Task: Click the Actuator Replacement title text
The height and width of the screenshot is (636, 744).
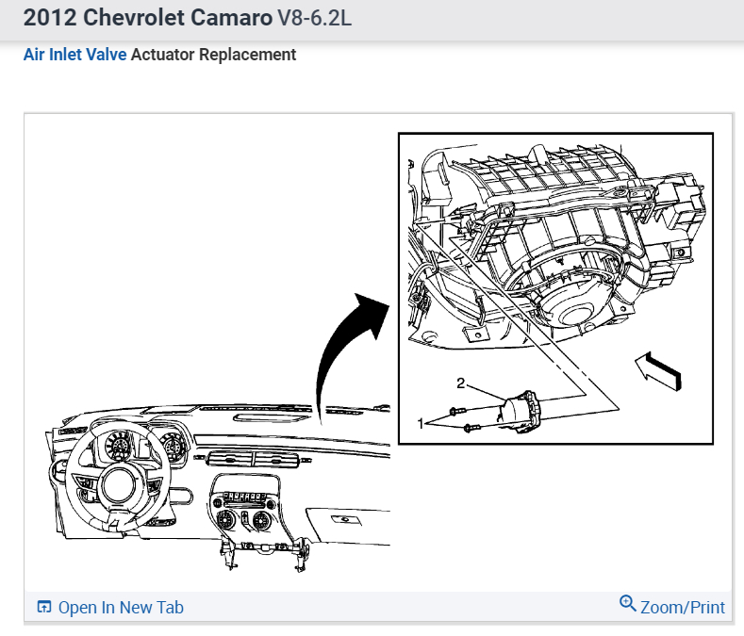Action: tap(213, 55)
